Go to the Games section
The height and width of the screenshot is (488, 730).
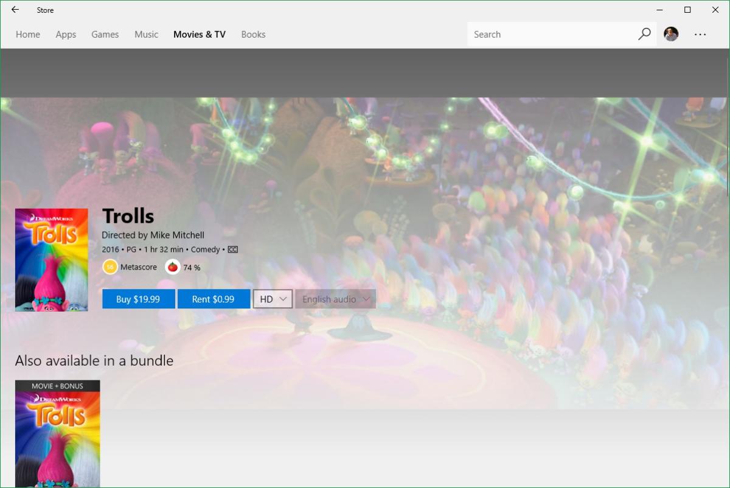105,35
